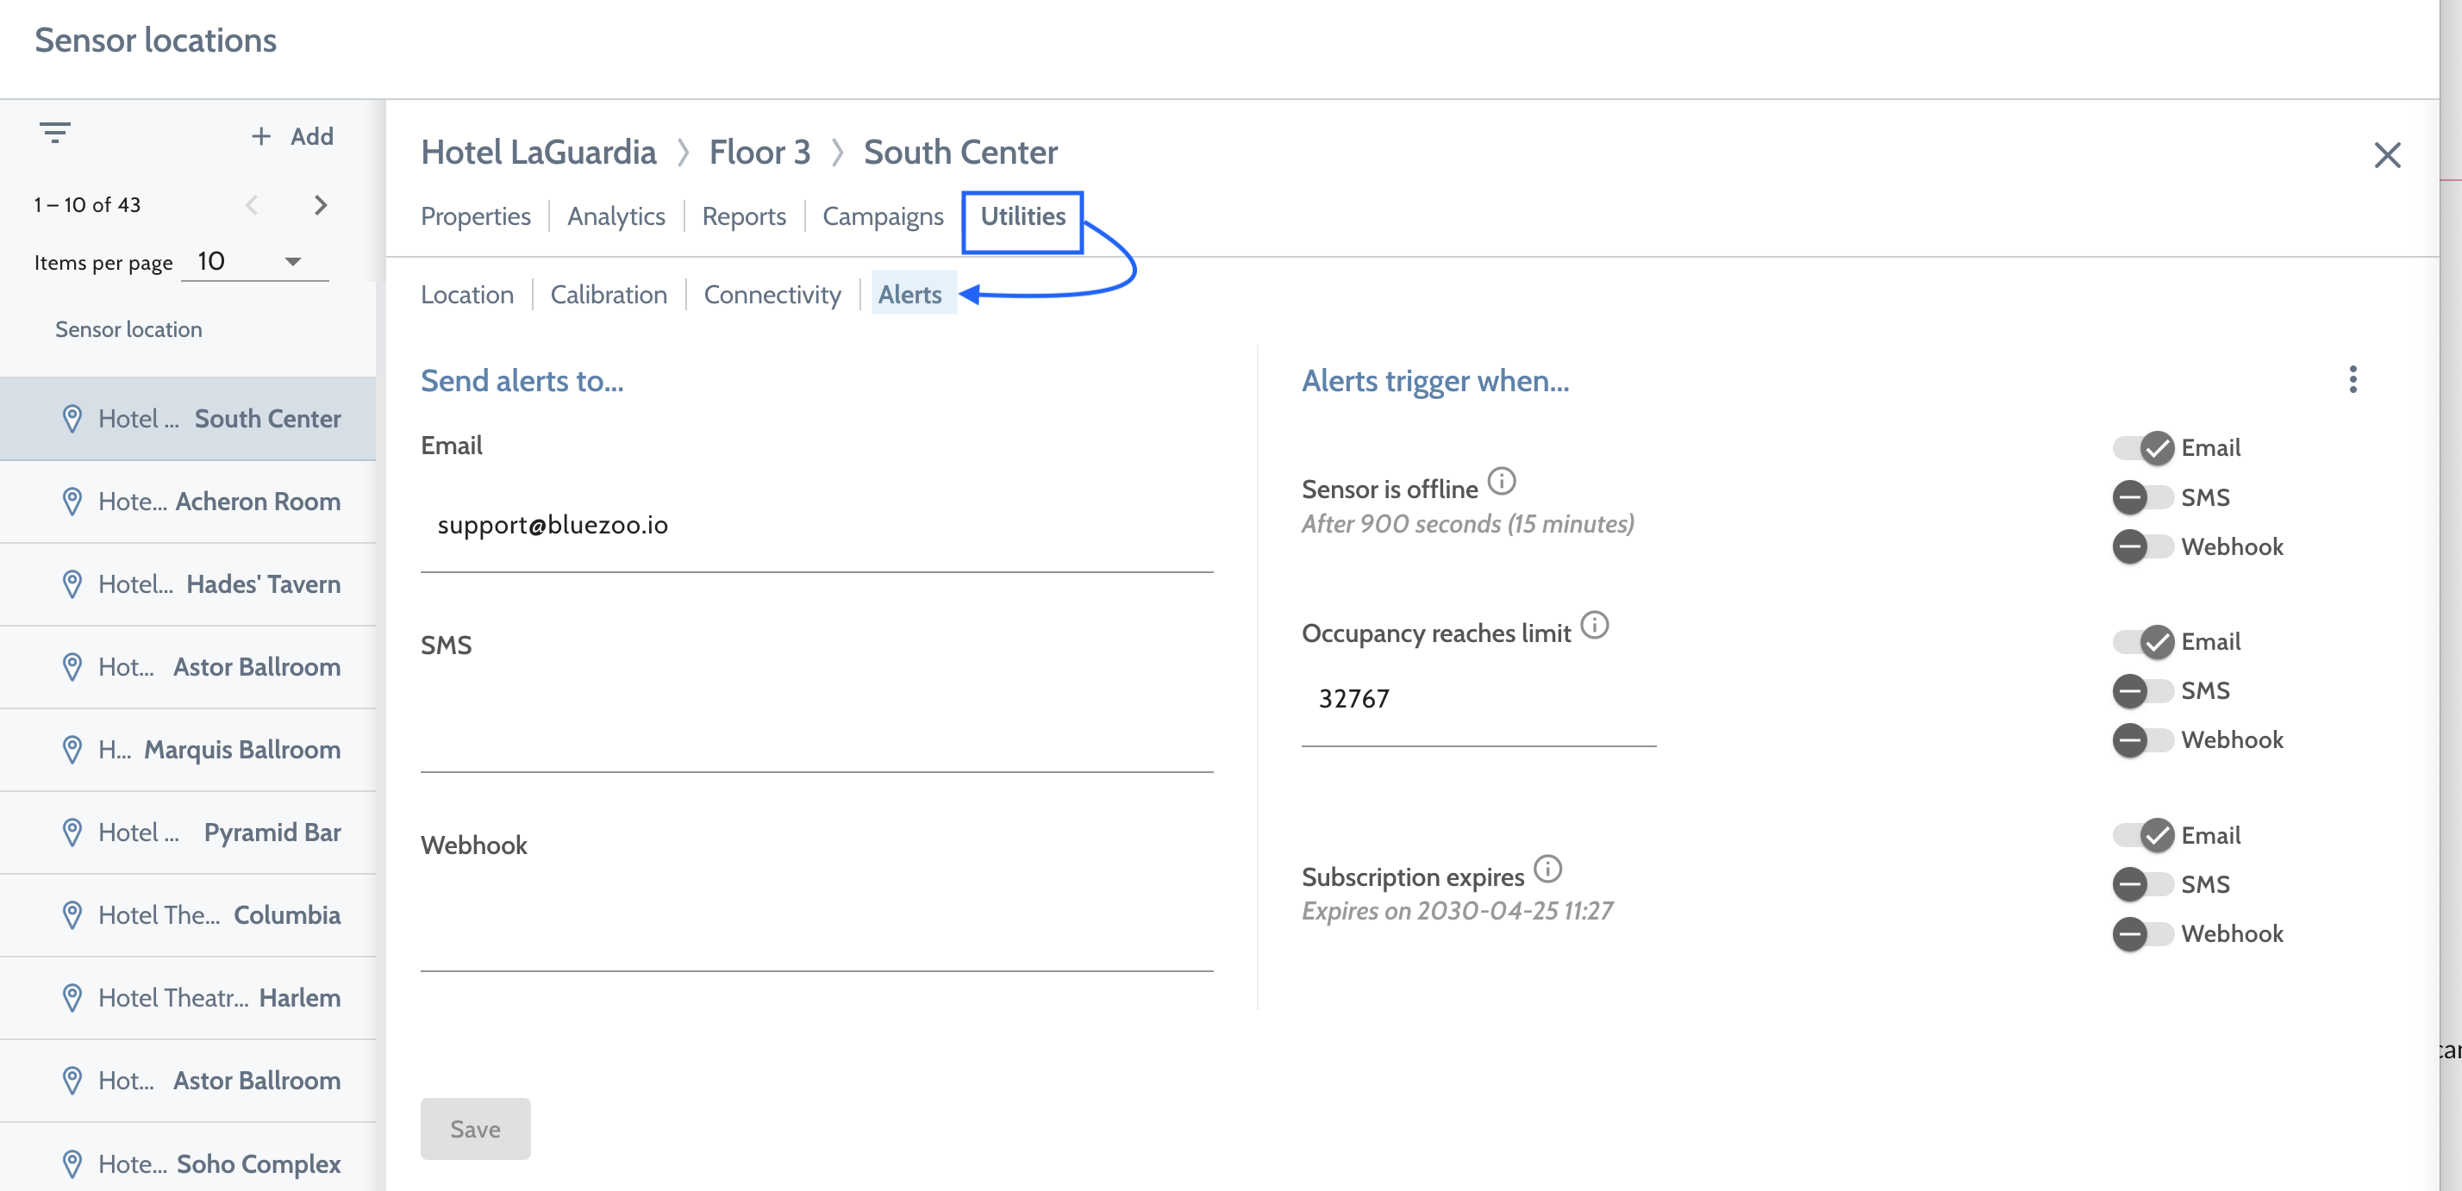Click the previous page chevron in the sensor list
The height and width of the screenshot is (1191, 2462).
[252, 204]
